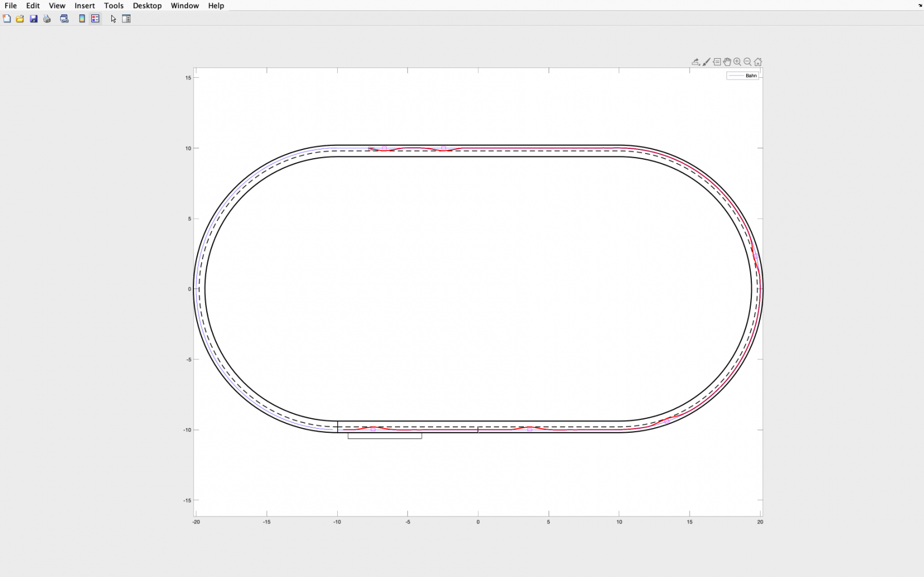Create a new figure from the toolbar
This screenshot has height=577, width=924.
tap(7, 19)
